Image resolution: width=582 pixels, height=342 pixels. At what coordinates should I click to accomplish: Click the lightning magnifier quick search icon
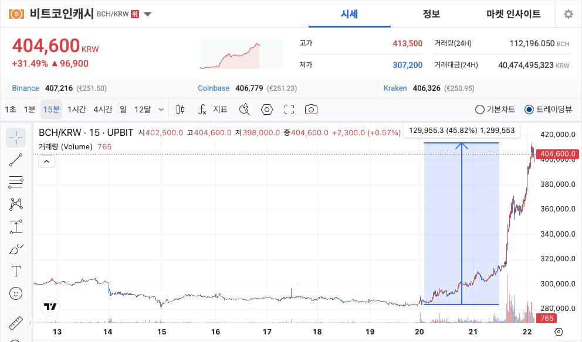tap(245, 110)
